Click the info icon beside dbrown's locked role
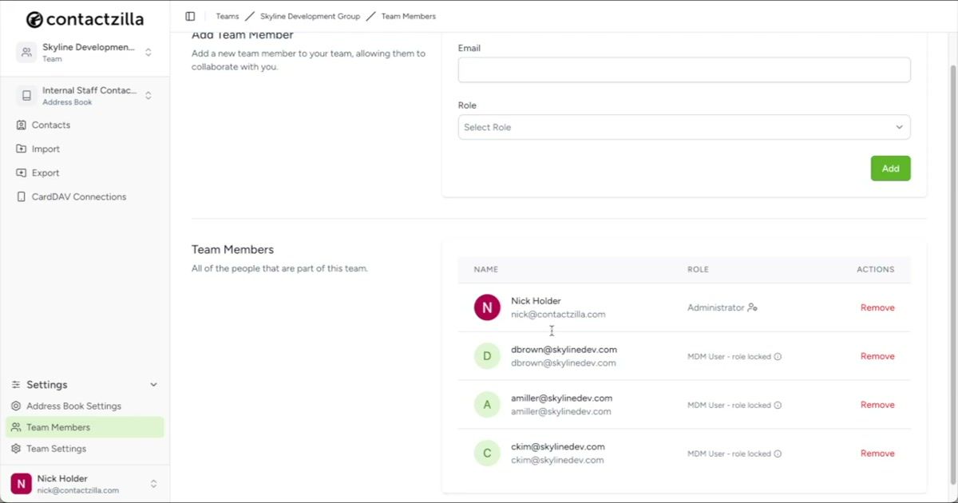The height and width of the screenshot is (503, 958). coord(778,356)
